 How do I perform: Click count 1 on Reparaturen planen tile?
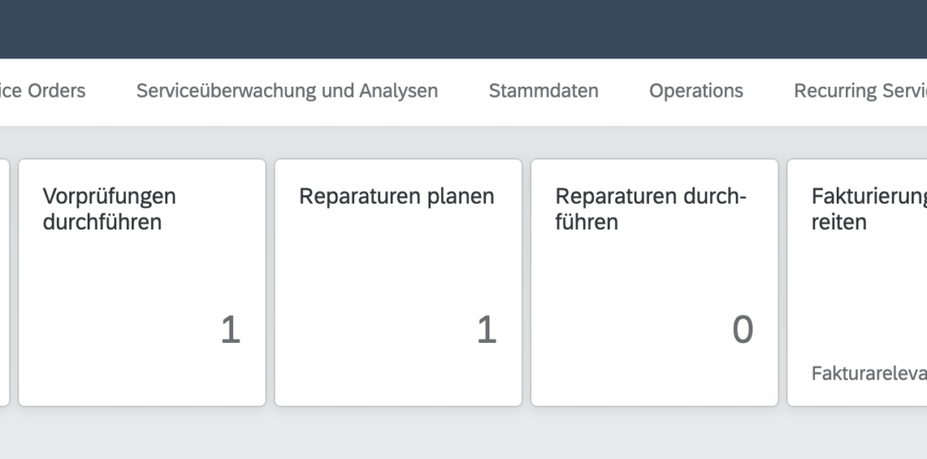(x=486, y=331)
